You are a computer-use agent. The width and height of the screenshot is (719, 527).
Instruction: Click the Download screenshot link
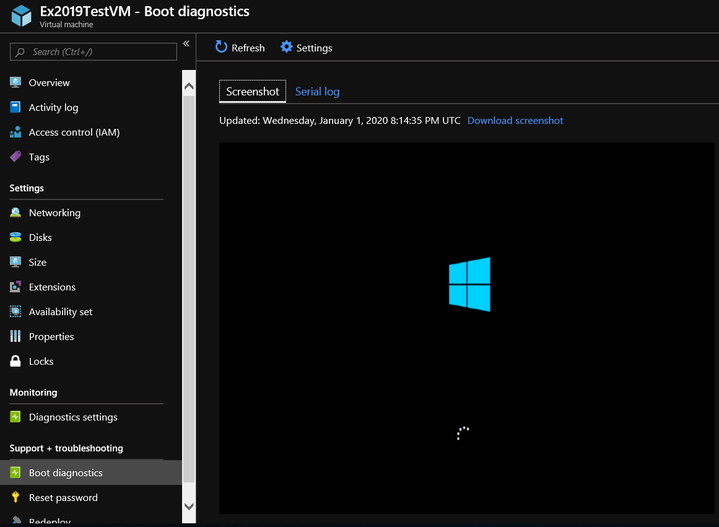click(x=515, y=120)
